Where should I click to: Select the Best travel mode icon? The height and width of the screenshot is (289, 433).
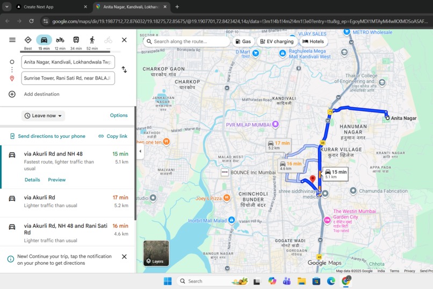coord(28,40)
